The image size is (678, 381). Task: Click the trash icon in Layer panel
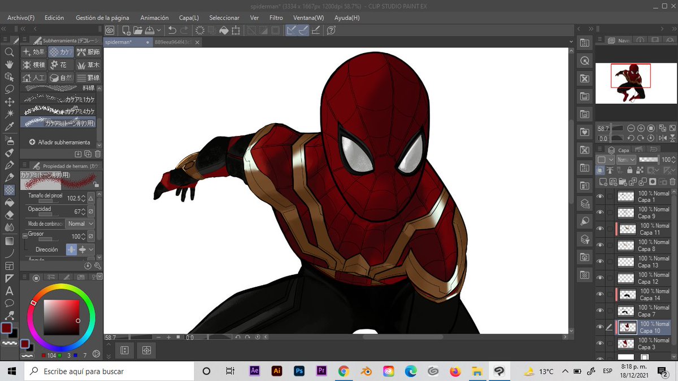671,182
